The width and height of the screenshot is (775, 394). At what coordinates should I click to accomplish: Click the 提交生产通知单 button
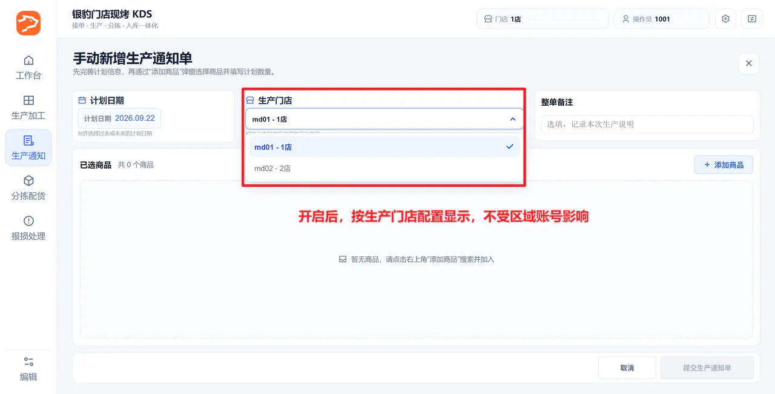pyautogui.click(x=707, y=368)
